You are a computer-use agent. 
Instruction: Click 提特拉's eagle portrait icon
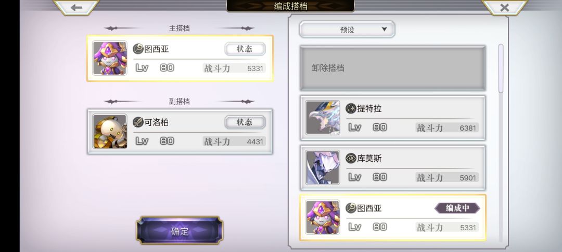click(323, 118)
